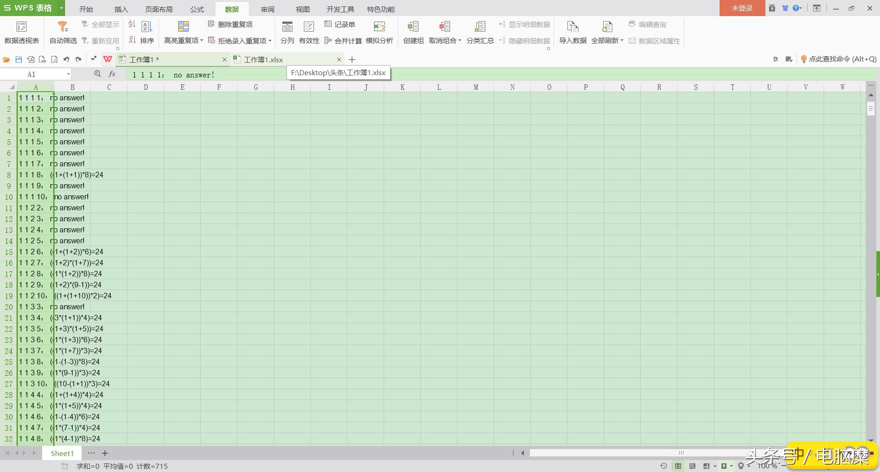Click the horizontal scrollbar left arrow
Image resolution: width=880 pixels, height=472 pixels.
click(522, 453)
